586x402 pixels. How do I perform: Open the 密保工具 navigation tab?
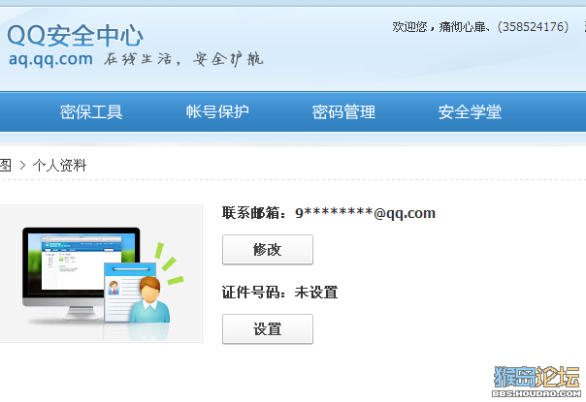(91, 112)
